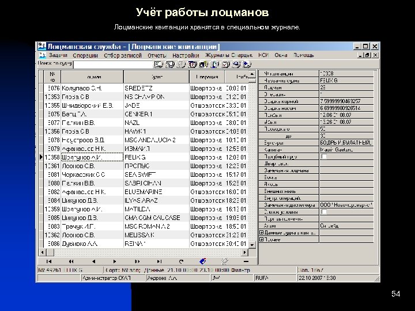Click the double-left page back navigator button
The height and width of the screenshot is (311, 415).
(71, 261)
